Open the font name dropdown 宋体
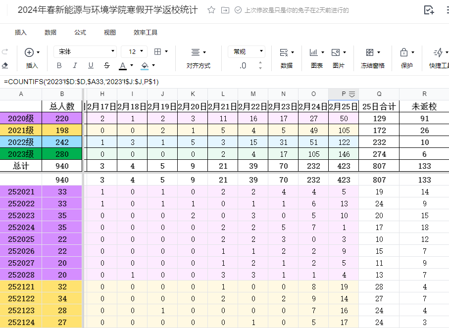Image resolution: width=449 pixels, height=328 pixels. (85, 51)
